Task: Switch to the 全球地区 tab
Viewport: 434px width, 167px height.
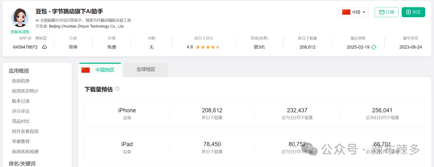Action: (146, 69)
